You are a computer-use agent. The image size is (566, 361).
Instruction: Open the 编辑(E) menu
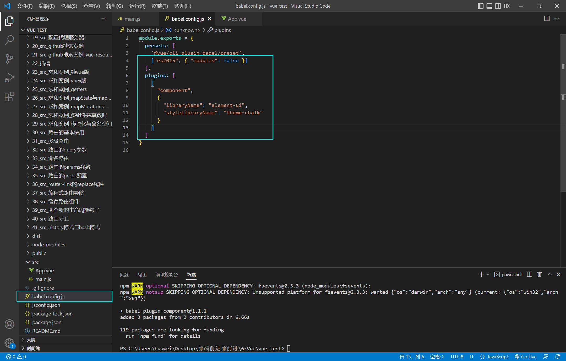(47, 6)
